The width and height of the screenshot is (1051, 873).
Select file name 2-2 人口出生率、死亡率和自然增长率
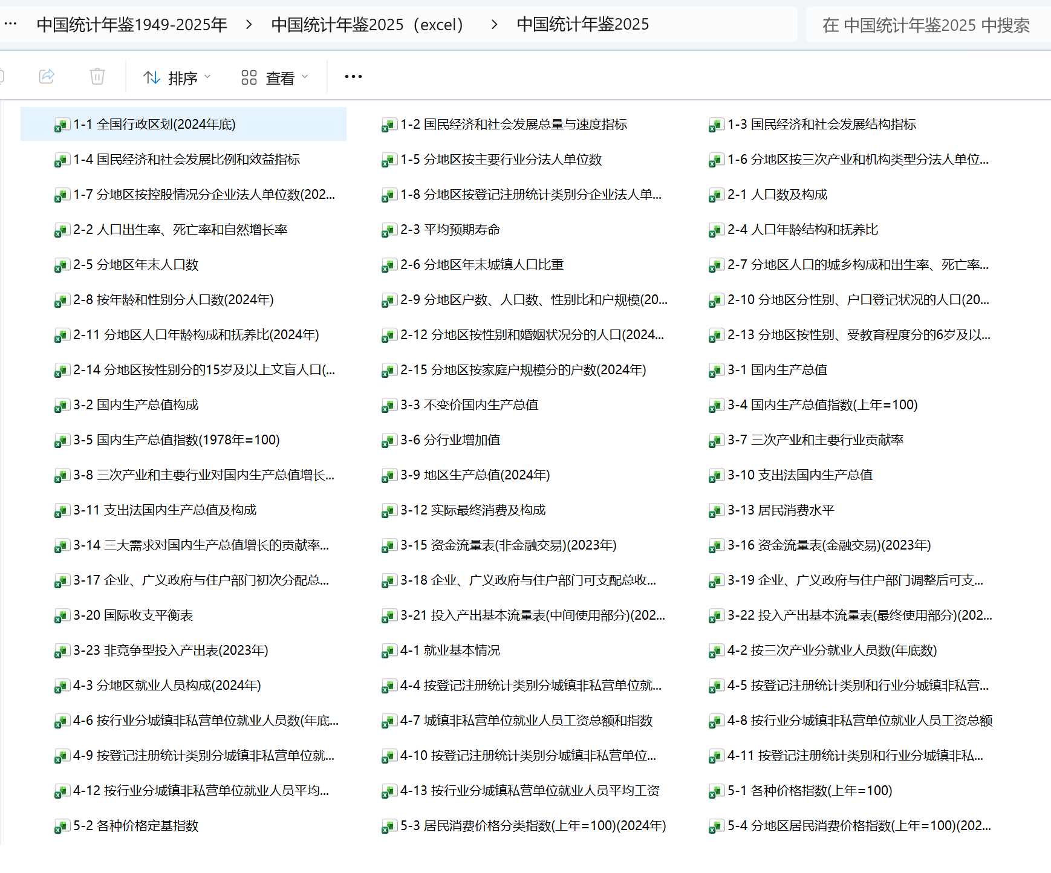pyautogui.click(x=180, y=230)
